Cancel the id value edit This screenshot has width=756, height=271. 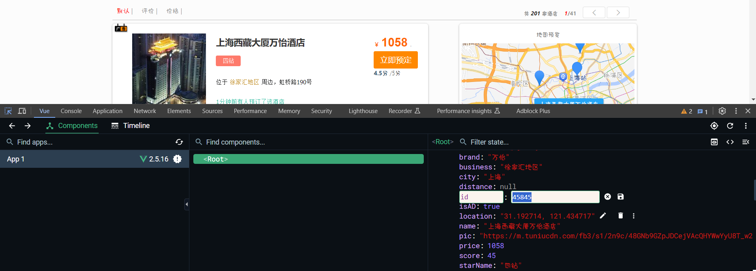point(608,197)
